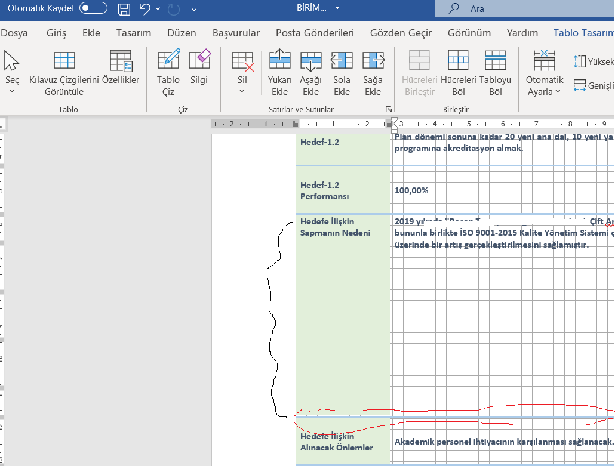Expand the Otomatik Ayarla dropdown arrow
Image resolution: width=615 pixels, height=466 pixels.
point(558,92)
